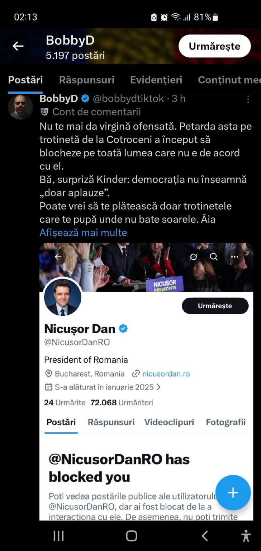Open the ellipsis menu inside the embedded screenshot
The width and height of the screenshot is (261, 551).
(235, 257)
